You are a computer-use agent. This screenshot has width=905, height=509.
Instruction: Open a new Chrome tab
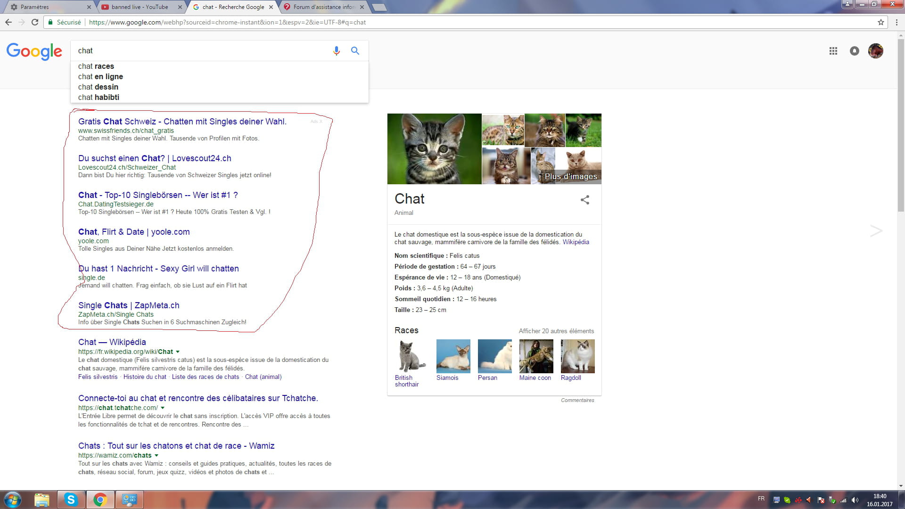379,7
